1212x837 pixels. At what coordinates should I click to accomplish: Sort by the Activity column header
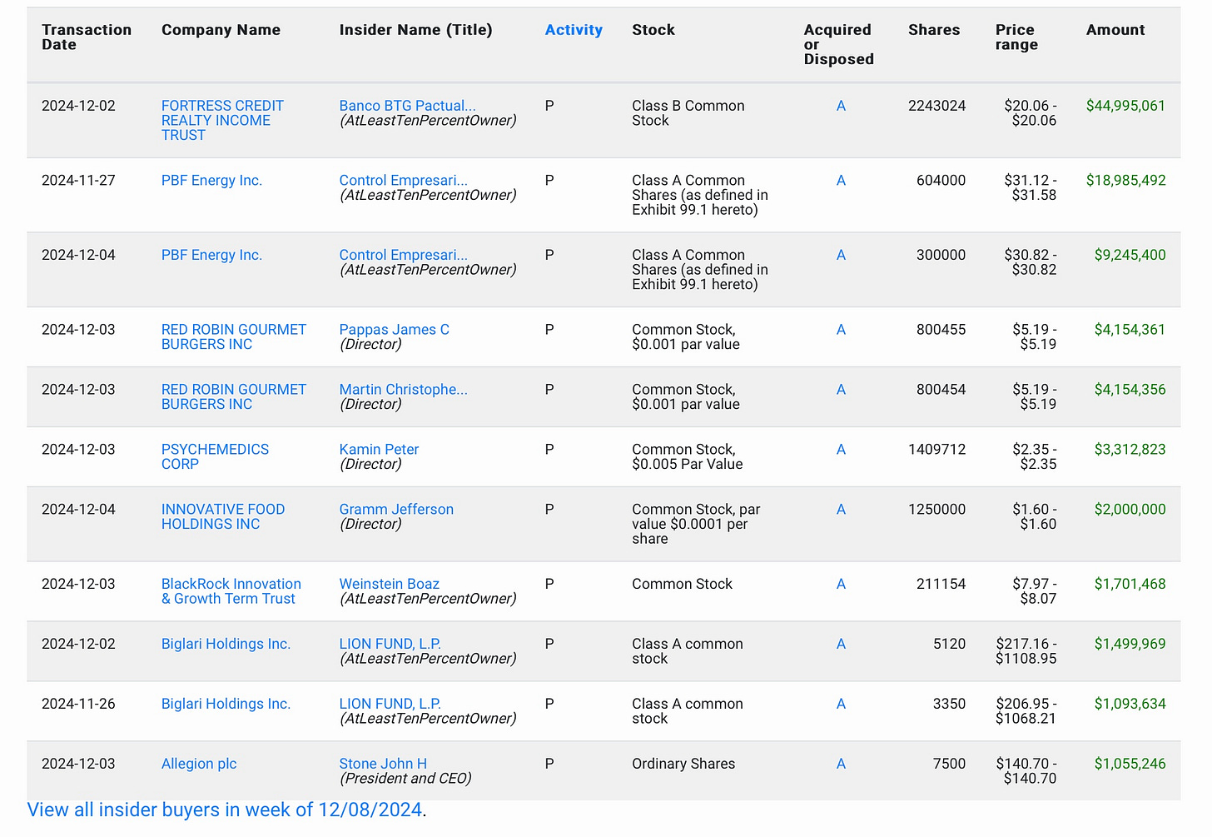point(574,30)
